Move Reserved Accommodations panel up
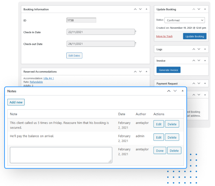The width and height of the screenshot is (215, 186). click(x=135, y=71)
